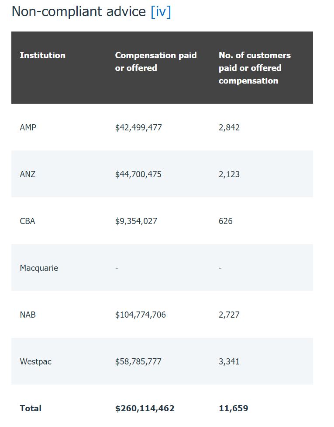This screenshot has width=334, height=427.
Task: Select ANZ compensation amount $44,700,475
Action: [138, 174]
